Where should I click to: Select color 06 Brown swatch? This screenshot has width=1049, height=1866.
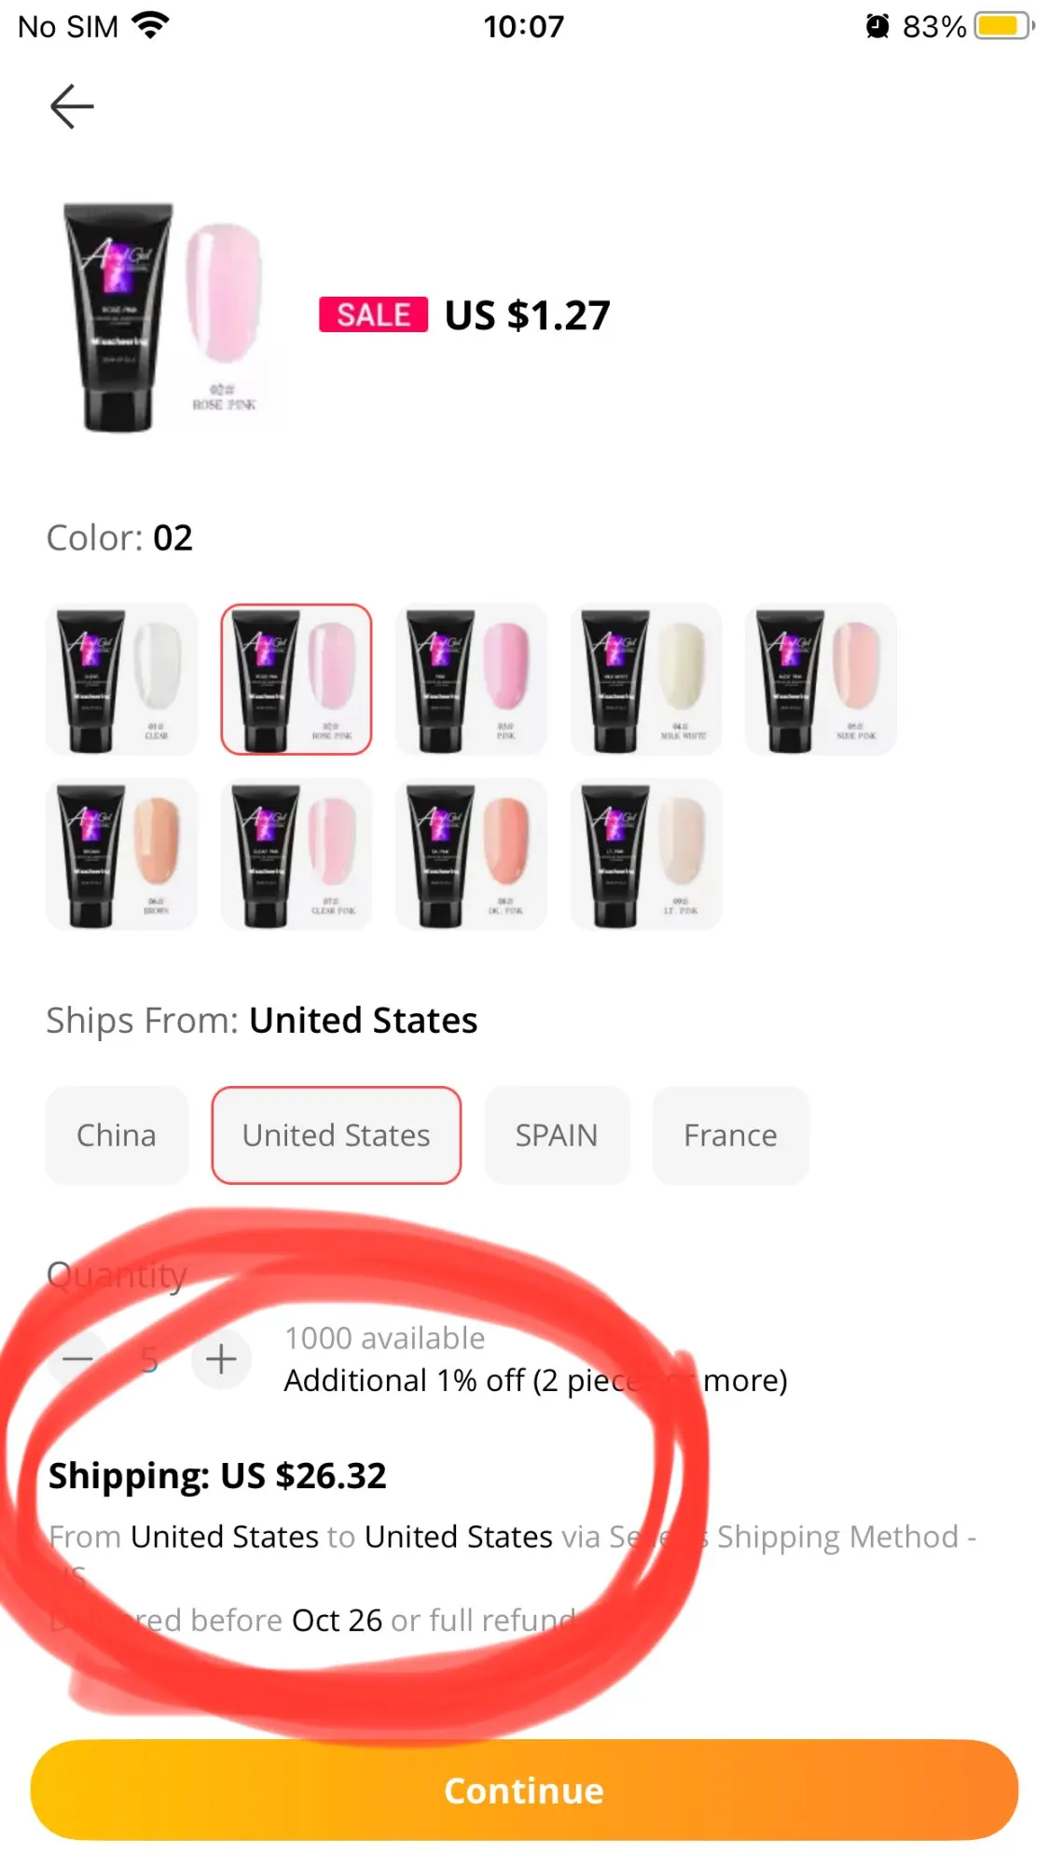pos(121,855)
